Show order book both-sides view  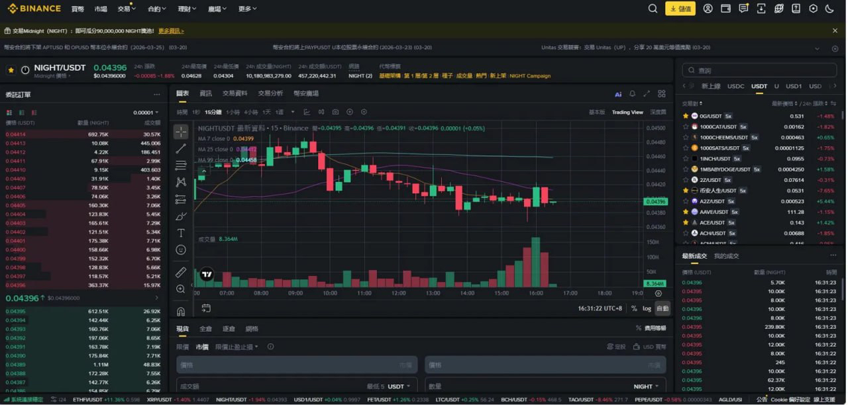pyautogui.click(x=9, y=112)
